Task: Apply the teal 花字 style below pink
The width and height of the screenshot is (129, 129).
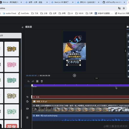Action: (12, 80)
